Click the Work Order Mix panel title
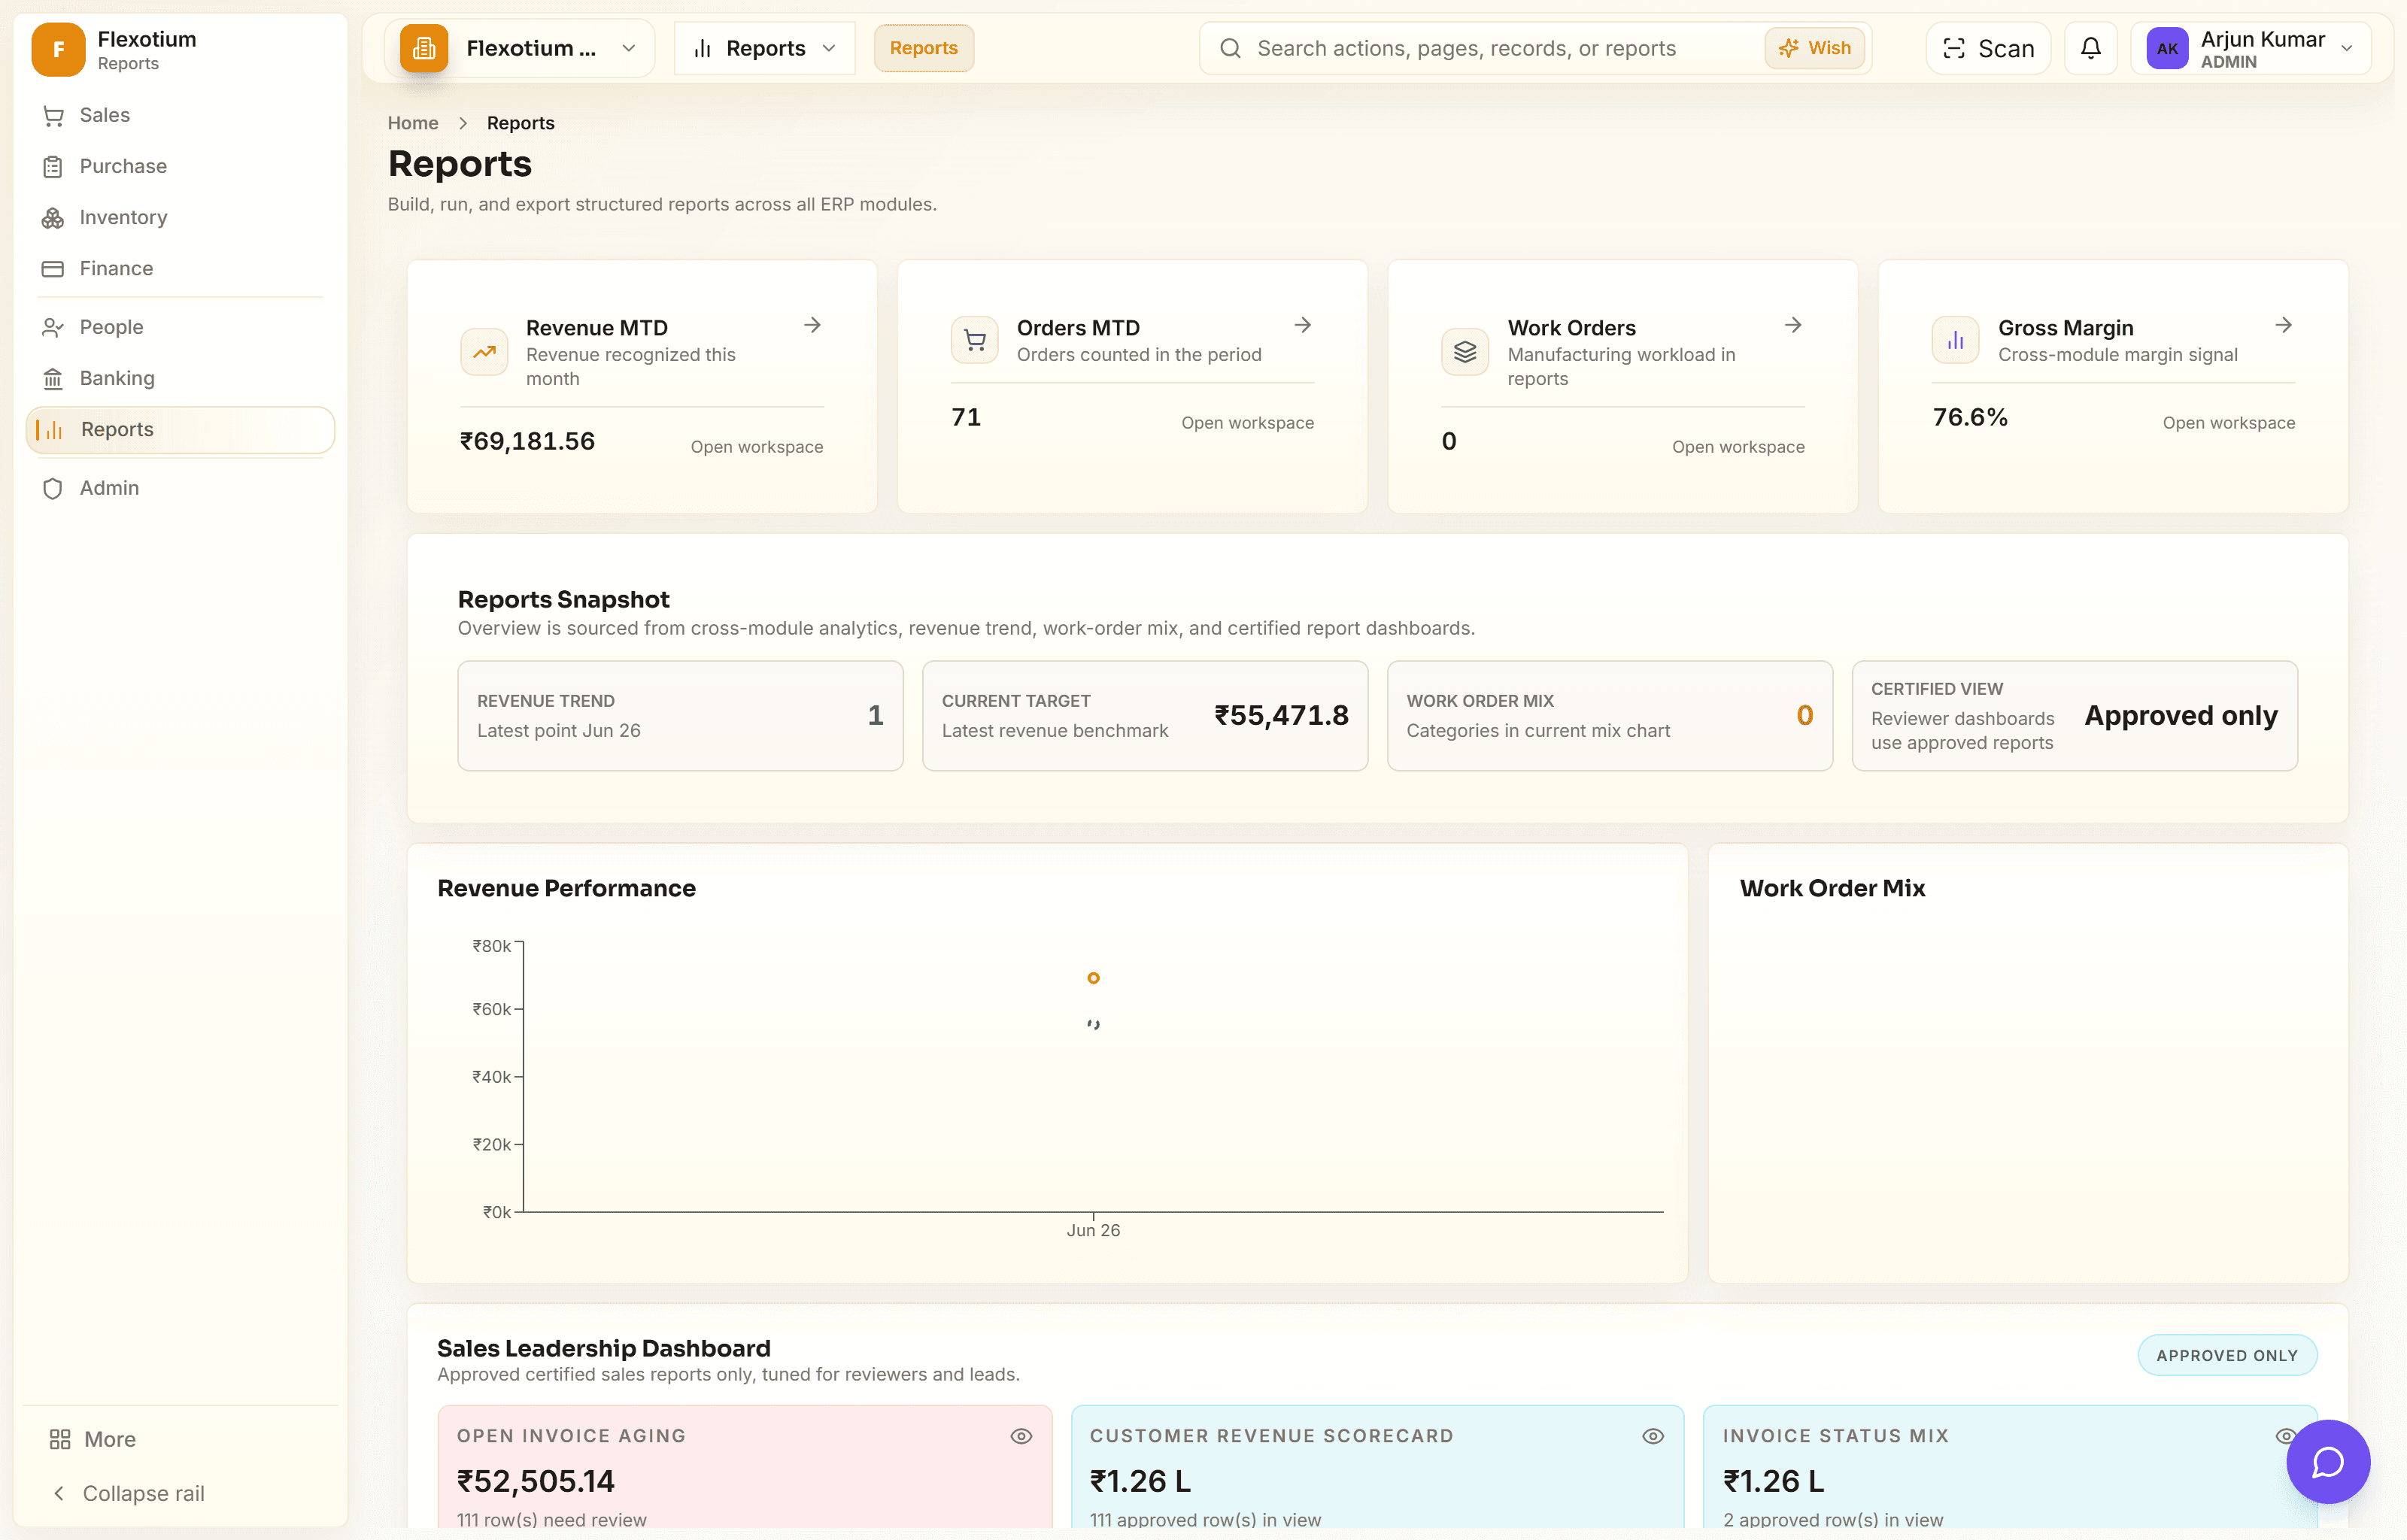 pyautogui.click(x=1832, y=888)
